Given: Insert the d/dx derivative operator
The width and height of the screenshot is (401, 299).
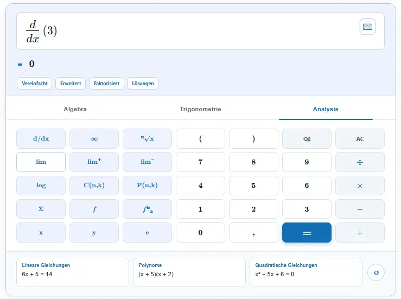Looking at the screenshot, I should point(41,138).
